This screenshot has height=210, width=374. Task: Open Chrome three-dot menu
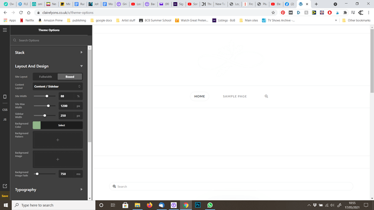369,12
